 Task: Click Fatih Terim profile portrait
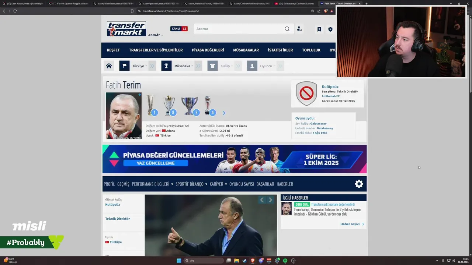point(124,116)
